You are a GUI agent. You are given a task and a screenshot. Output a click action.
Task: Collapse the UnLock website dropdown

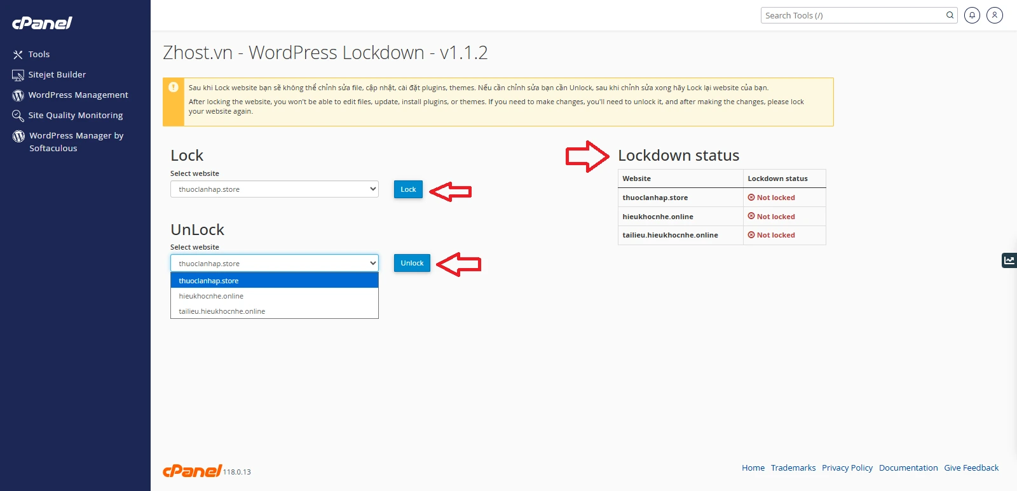click(275, 263)
